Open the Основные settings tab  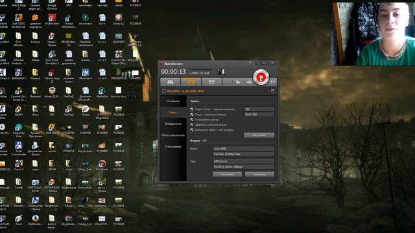pyautogui.click(x=173, y=101)
